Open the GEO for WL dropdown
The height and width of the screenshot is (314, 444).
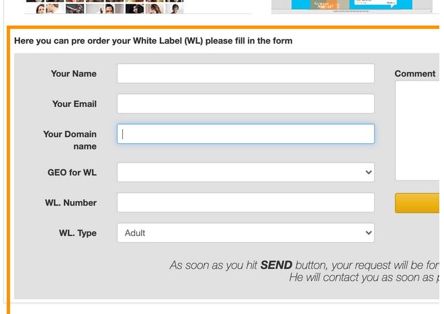pos(245,172)
